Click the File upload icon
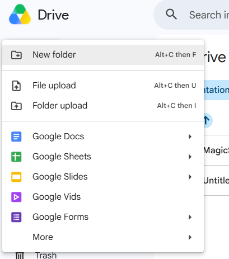This screenshot has width=229, height=259. (16, 86)
